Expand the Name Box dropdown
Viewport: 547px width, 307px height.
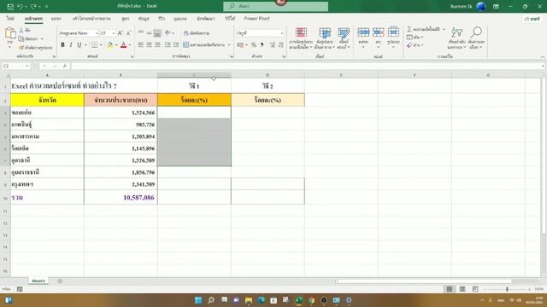(x=26, y=66)
